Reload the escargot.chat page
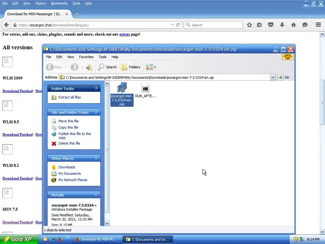 coord(178,25)
